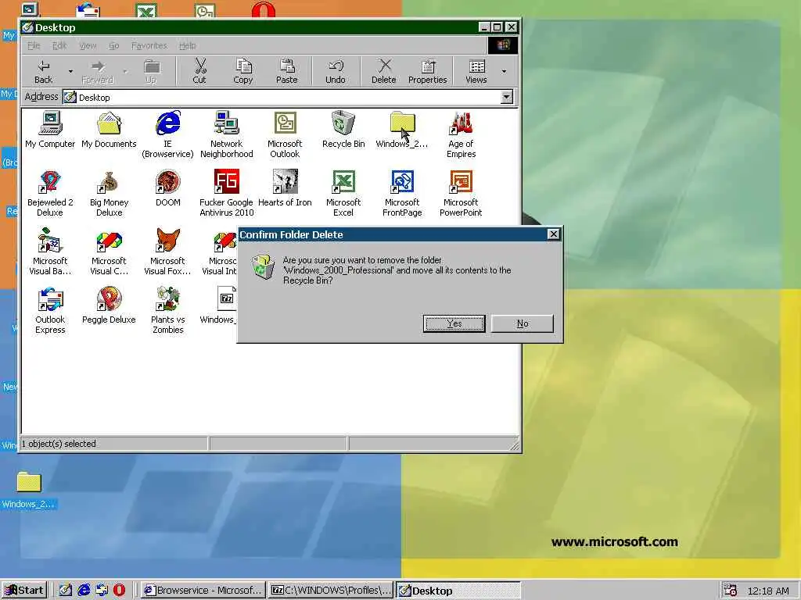Click the Windows logo throbber in the Desktop window
This screenshot has width=801, height=600.
[503, 45]
